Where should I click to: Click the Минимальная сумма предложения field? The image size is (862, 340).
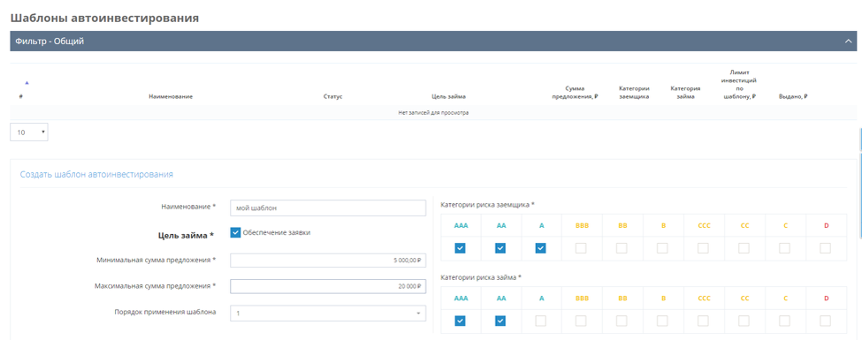click(x=328, y=261)
